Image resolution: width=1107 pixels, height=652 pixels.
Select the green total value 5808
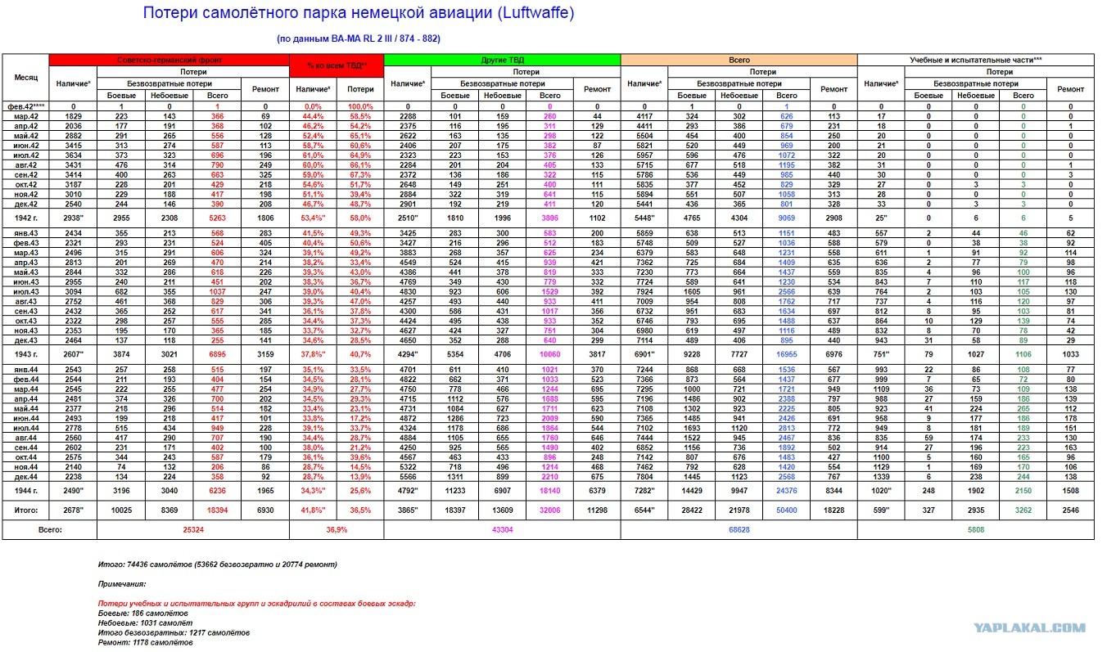975,529
